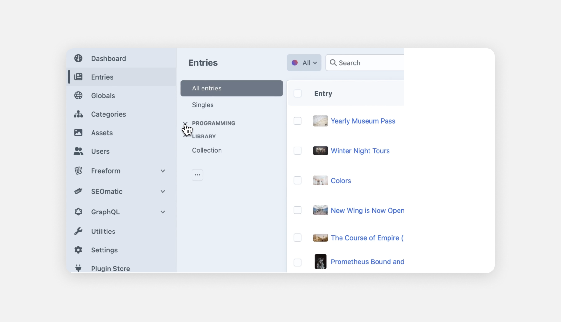Expand the SEOmatic submenu chevron
The image size is (561, 322).
163,192
